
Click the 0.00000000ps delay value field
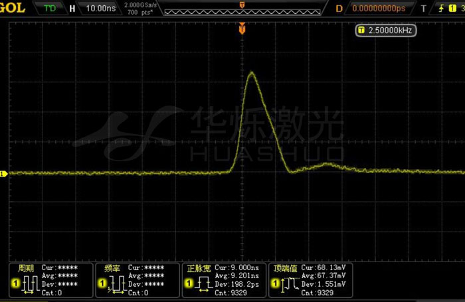tap(379, 9)
